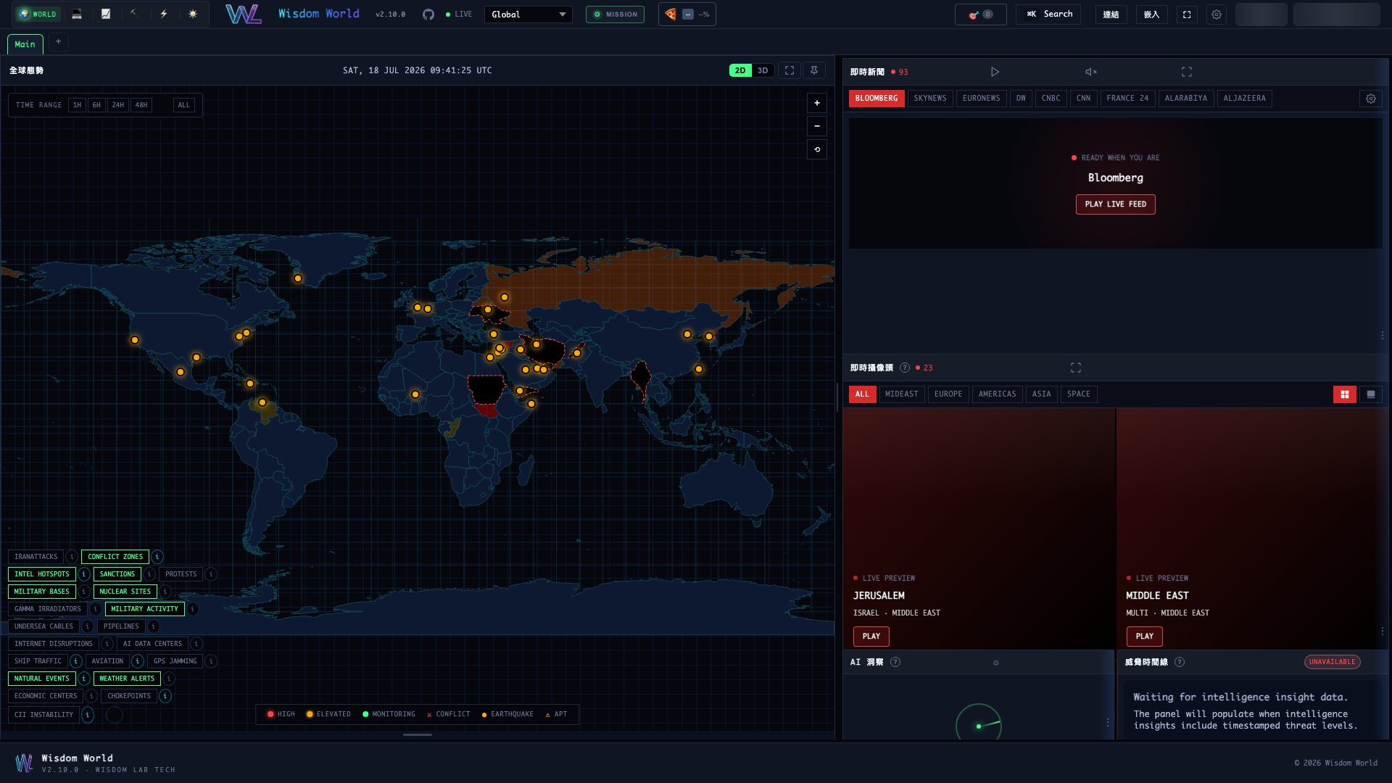Click the pizza index icon
Screen dimensions: 1392x783
(x=671, y=14)
